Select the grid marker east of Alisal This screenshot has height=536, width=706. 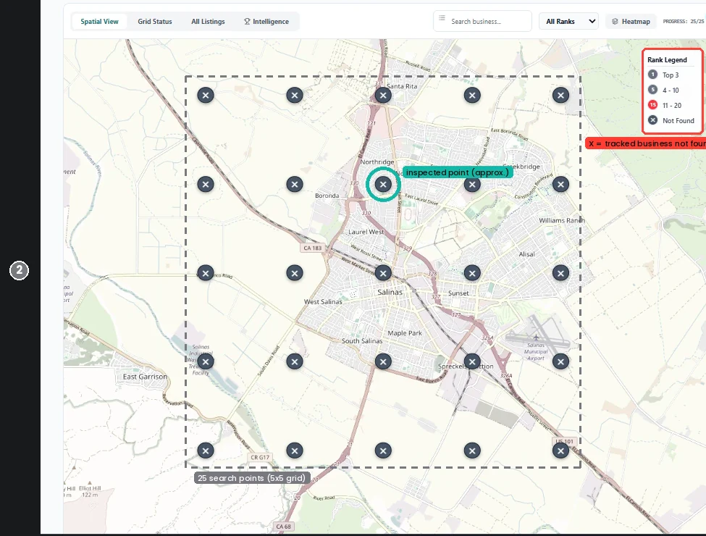[x=560, y=273]
